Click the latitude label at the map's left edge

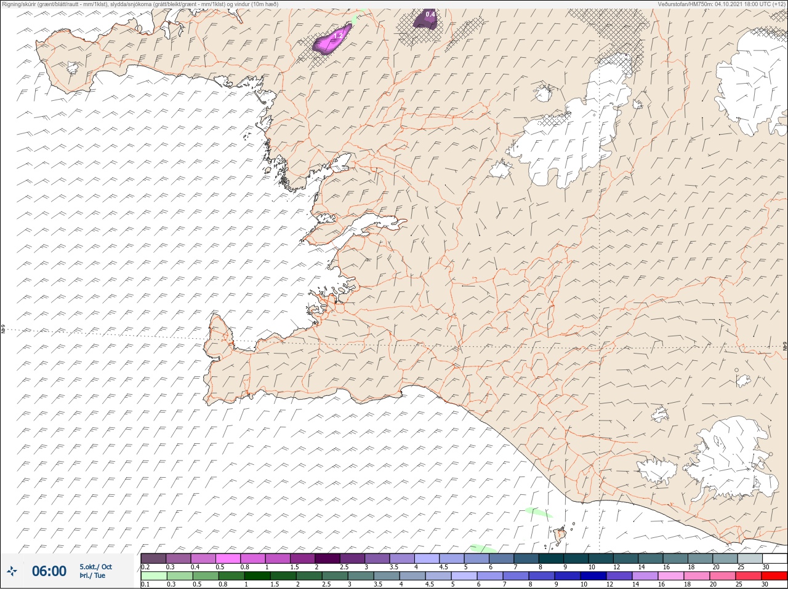3,330
